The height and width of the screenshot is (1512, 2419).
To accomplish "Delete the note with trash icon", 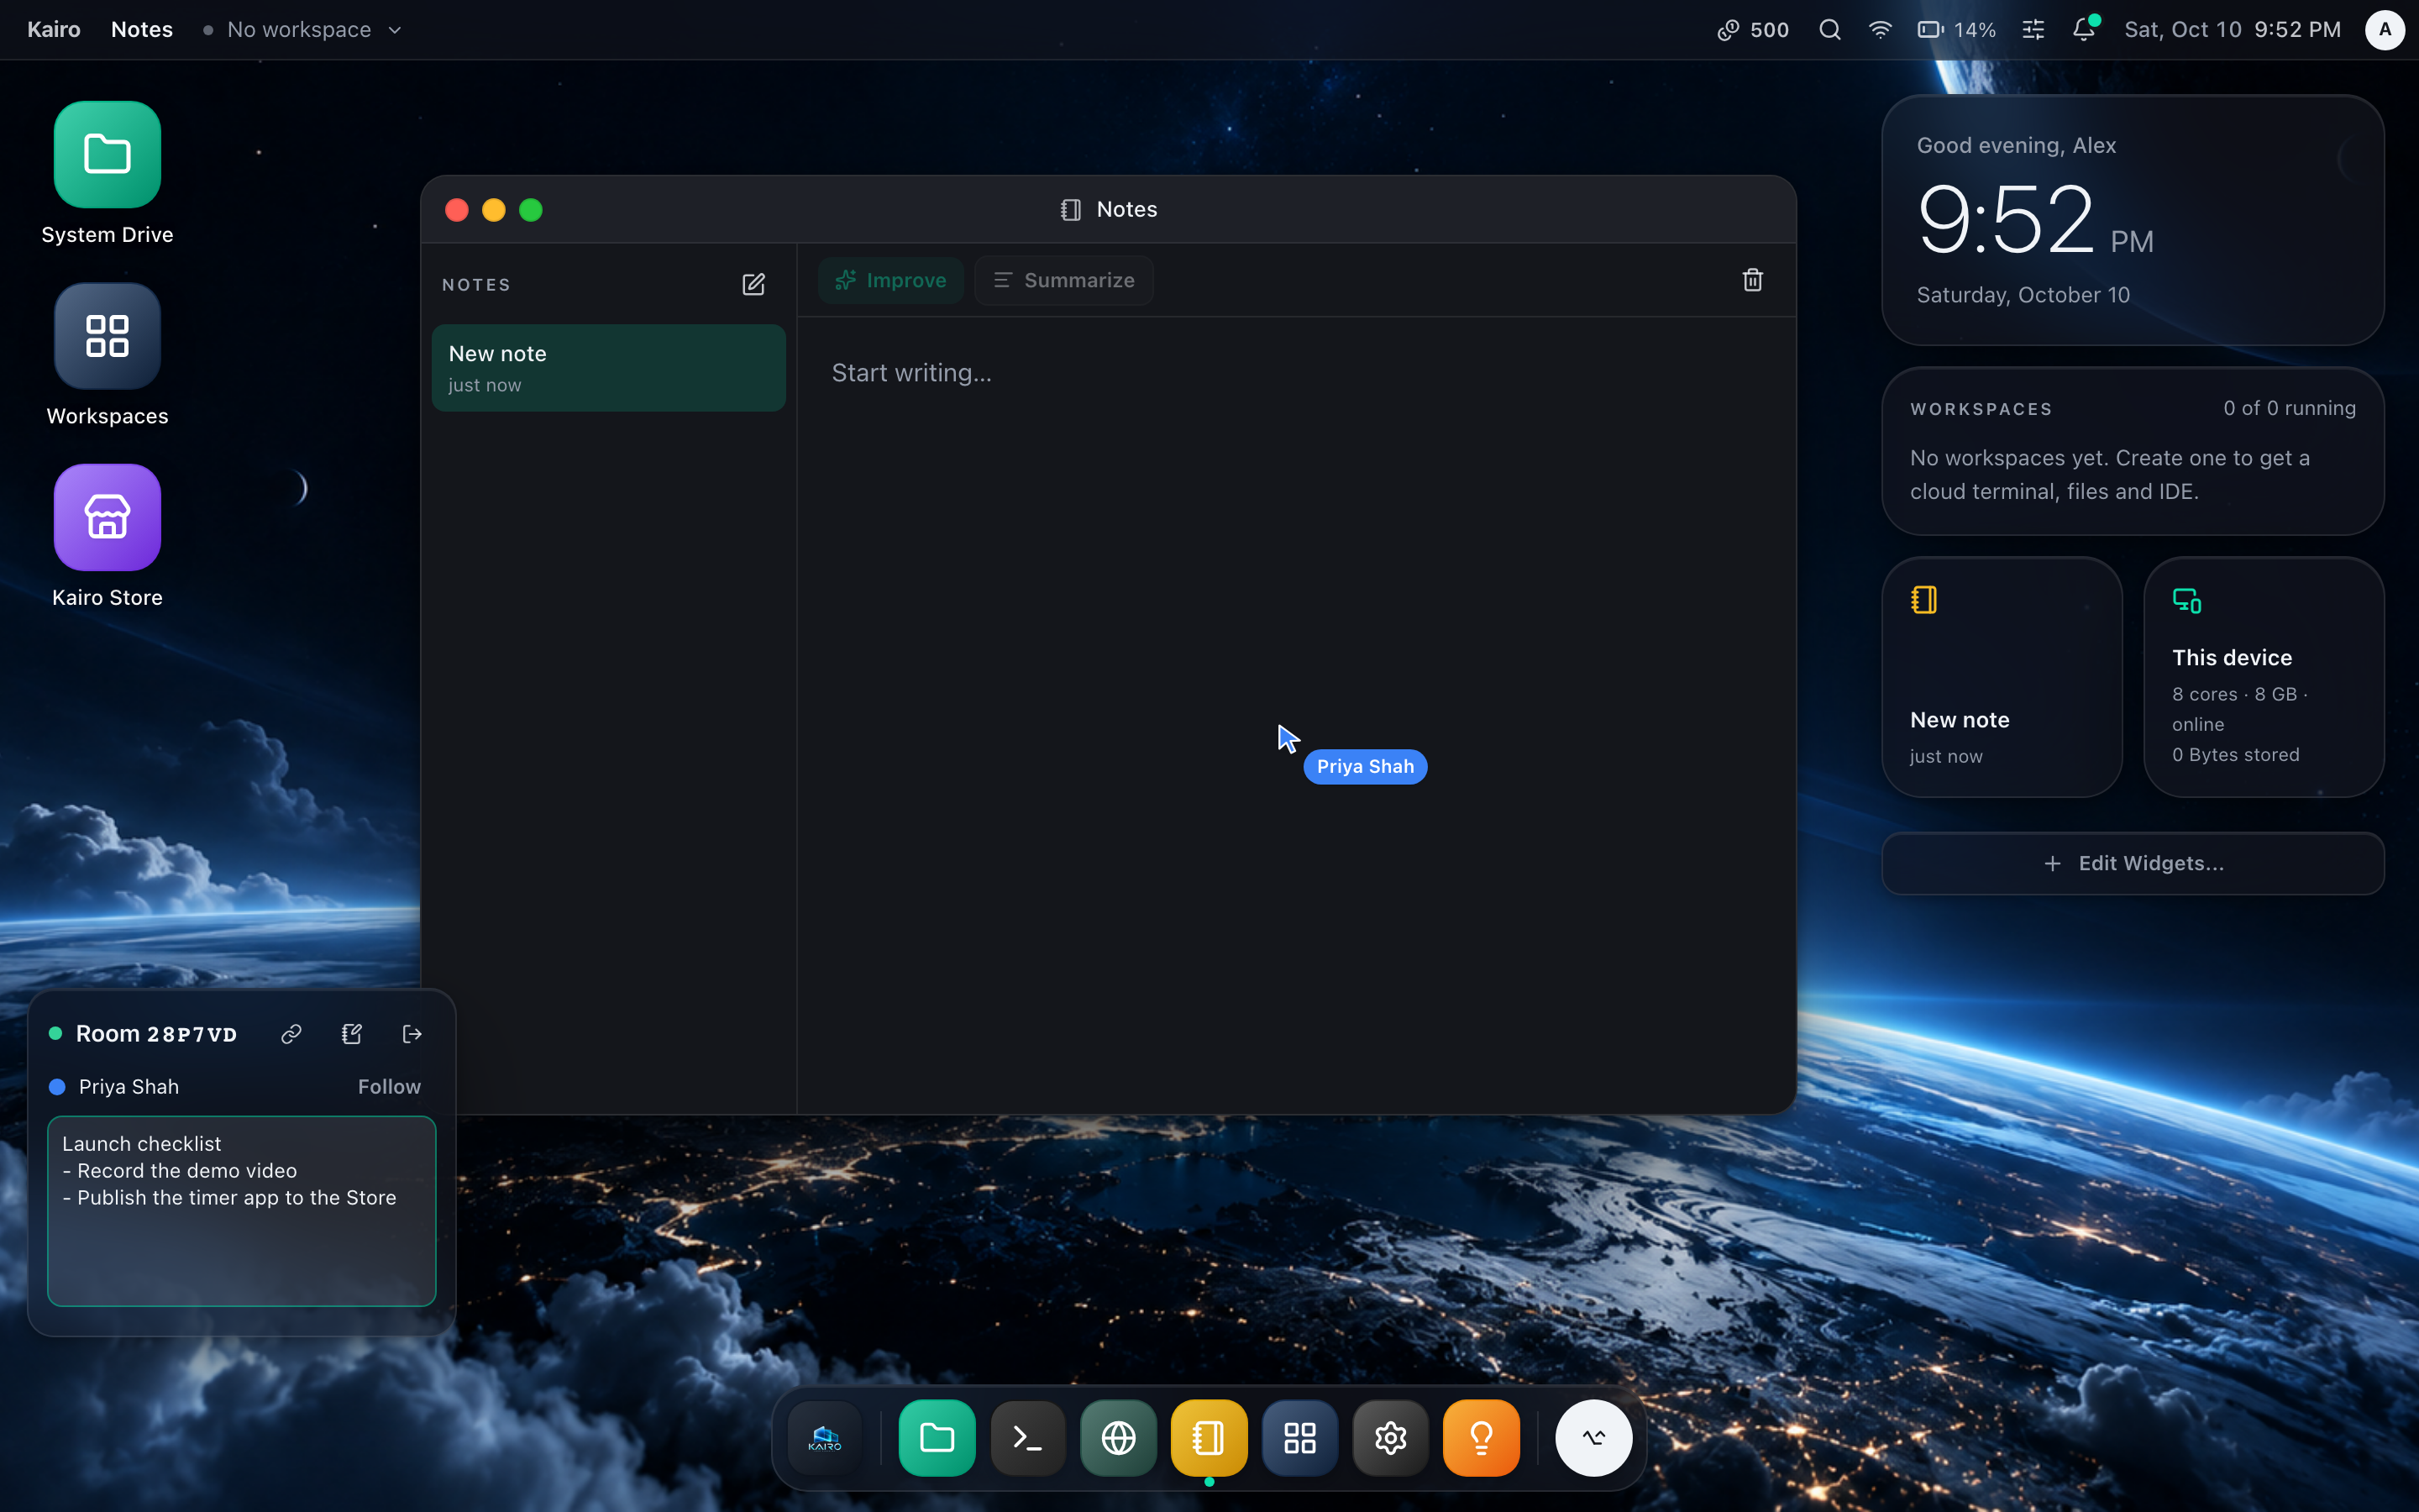I will (x=1752, y=280).
